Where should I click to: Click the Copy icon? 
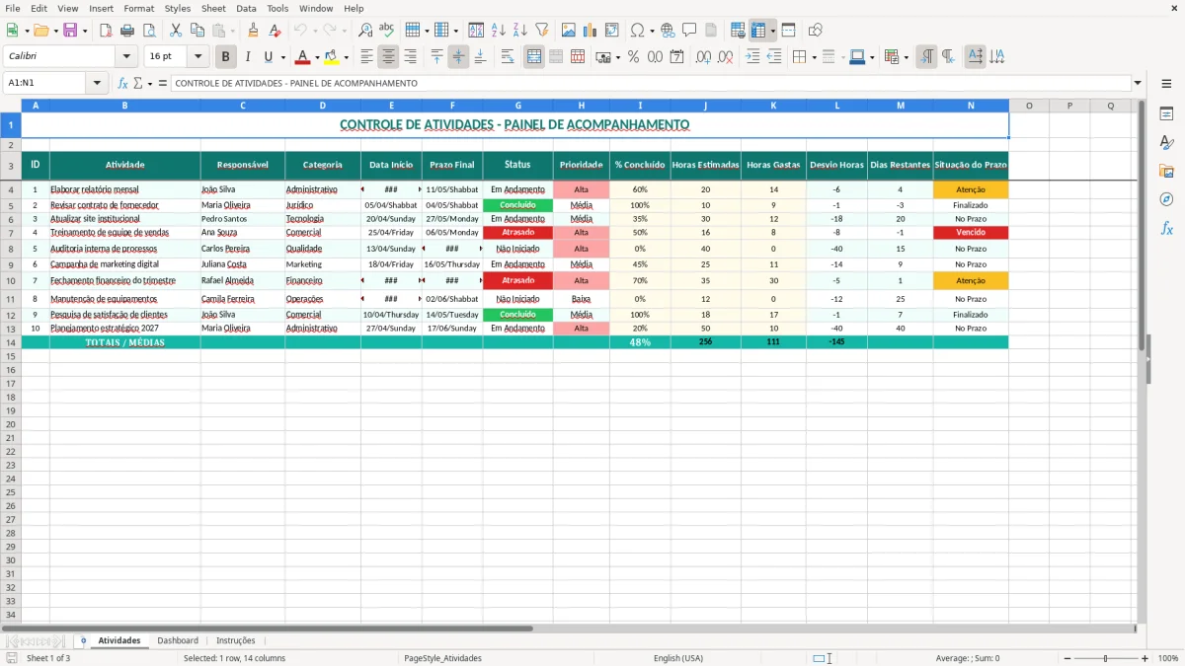coord(197,31)
